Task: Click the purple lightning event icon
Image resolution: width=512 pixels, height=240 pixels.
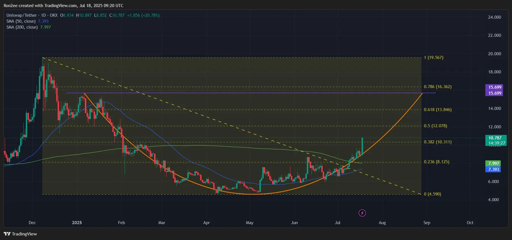Action: (x=362, y=213)
